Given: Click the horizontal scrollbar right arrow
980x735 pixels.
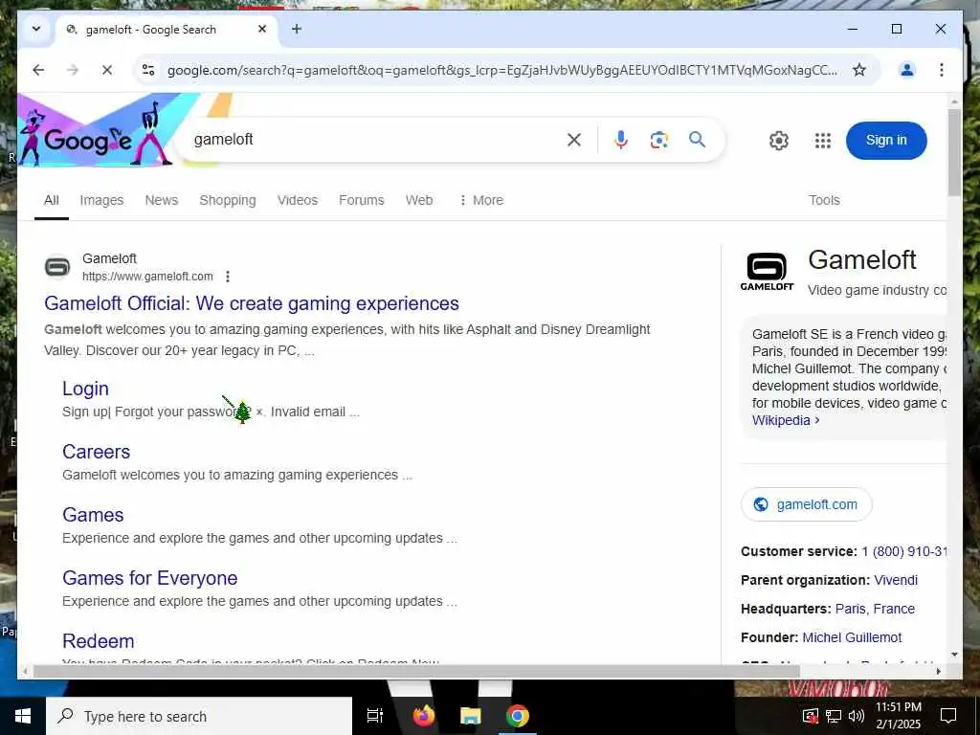Looking at the screenshot, I should [938, 671].
